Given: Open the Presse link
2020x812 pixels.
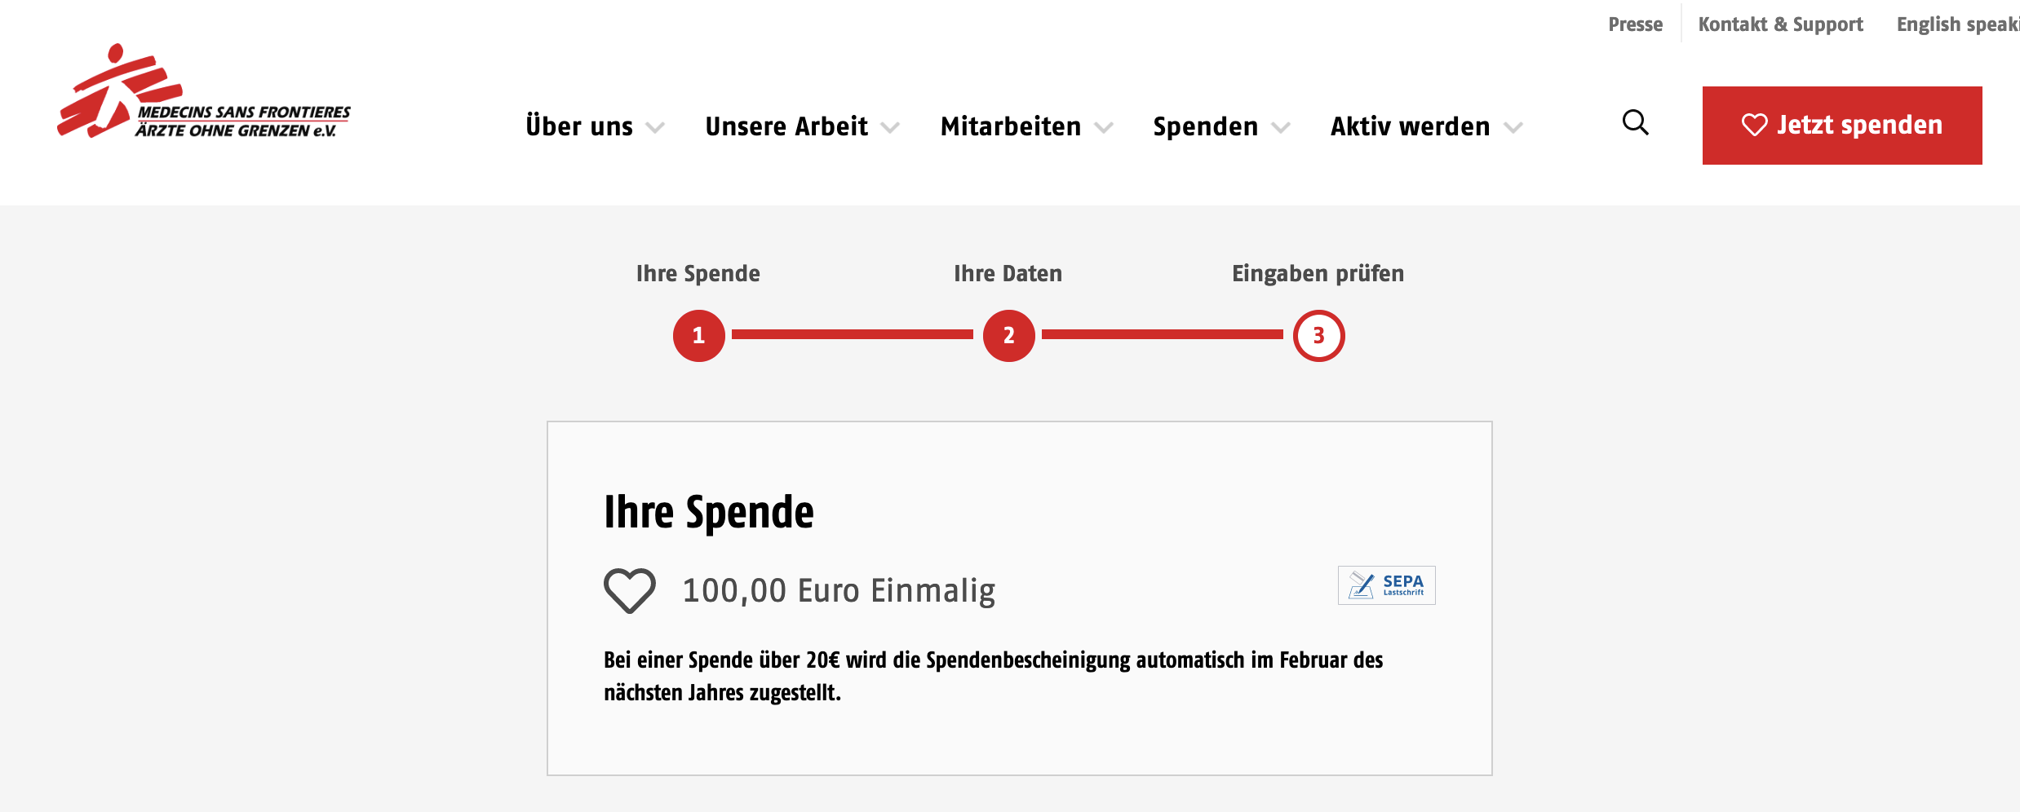Looking at the screenshot, I should (x=1635, y=24).
